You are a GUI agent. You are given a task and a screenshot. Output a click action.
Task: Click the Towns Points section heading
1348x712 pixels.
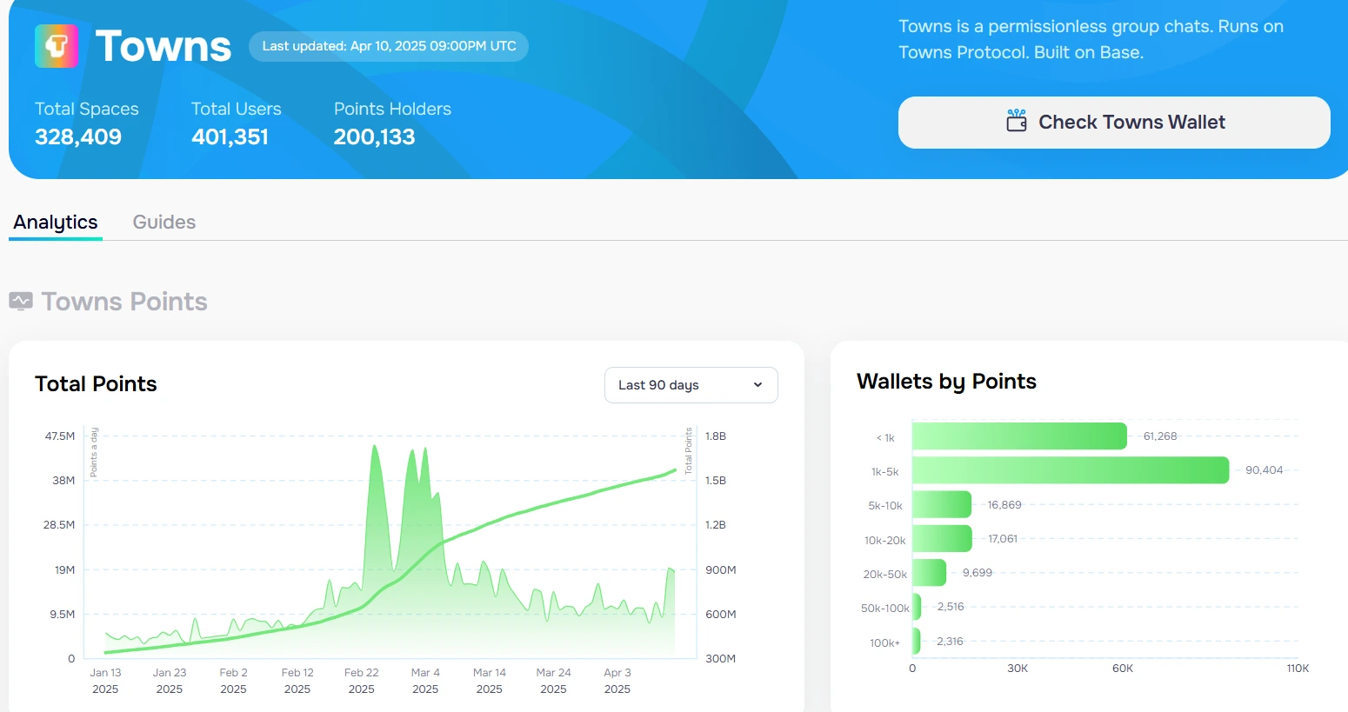point(124,302)
